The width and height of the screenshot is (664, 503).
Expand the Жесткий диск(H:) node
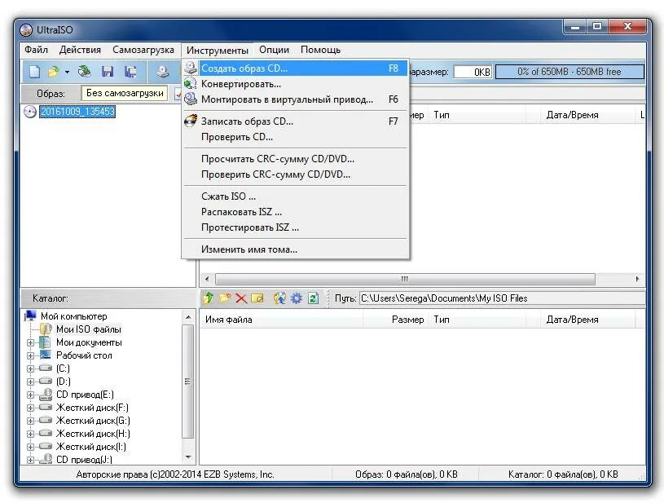point(30,434)
